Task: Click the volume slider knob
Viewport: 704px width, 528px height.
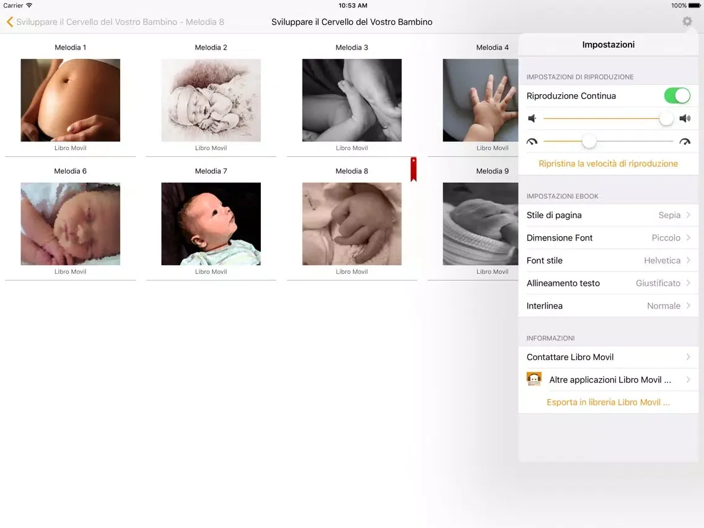Action: click(x=666, y=118)
